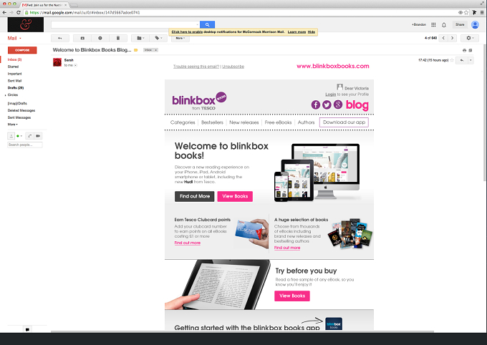The width and height of the screenshot is (487, 345).
Task: Expand the Circles label
Action: (x=6, y=95)
